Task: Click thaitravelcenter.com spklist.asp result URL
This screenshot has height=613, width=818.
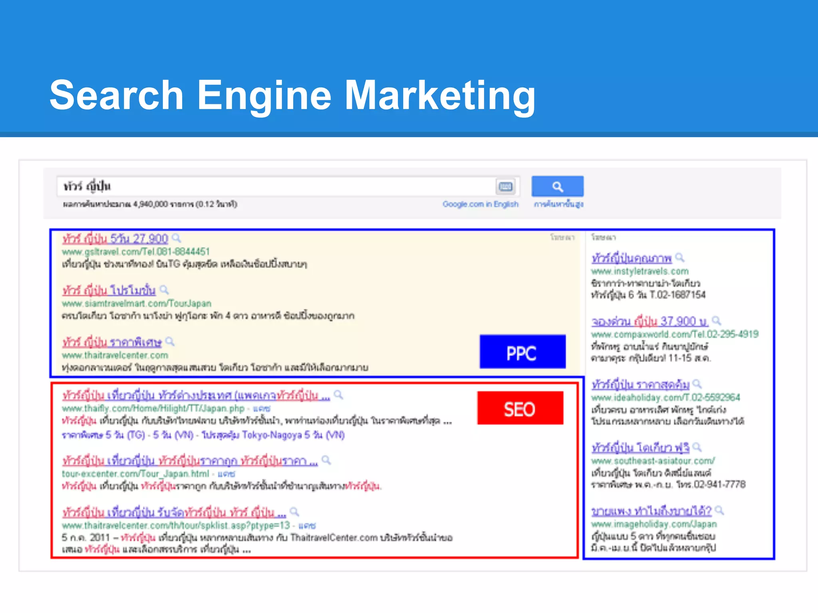Action: point(176,526)
